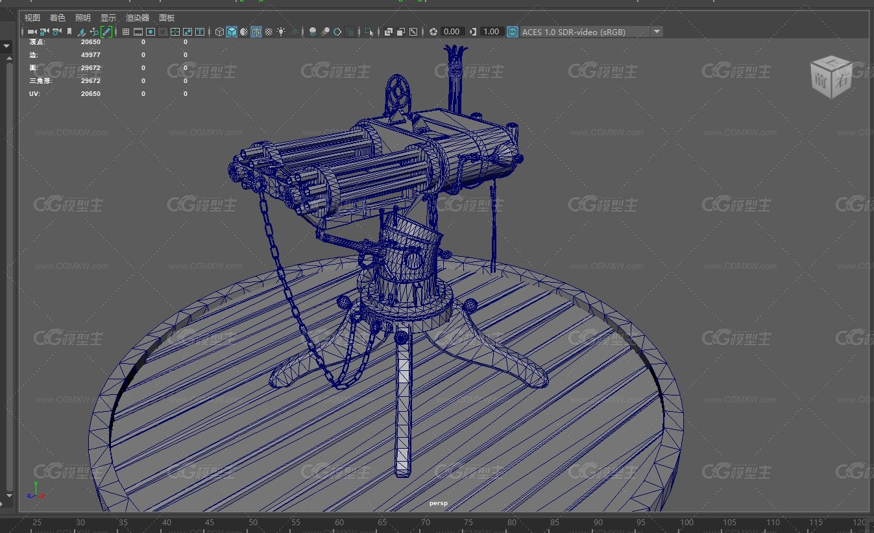Click the edge count 49977

(x=91, y=54)
